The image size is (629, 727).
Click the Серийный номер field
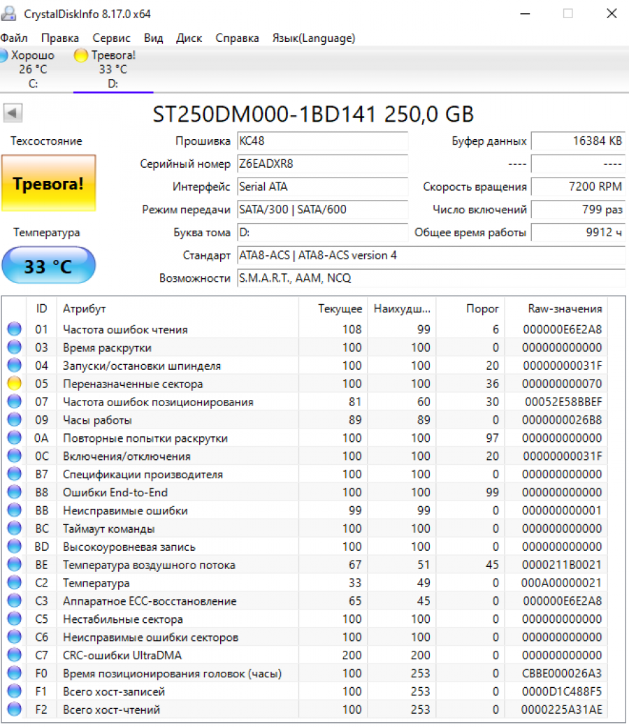point(321,164)
